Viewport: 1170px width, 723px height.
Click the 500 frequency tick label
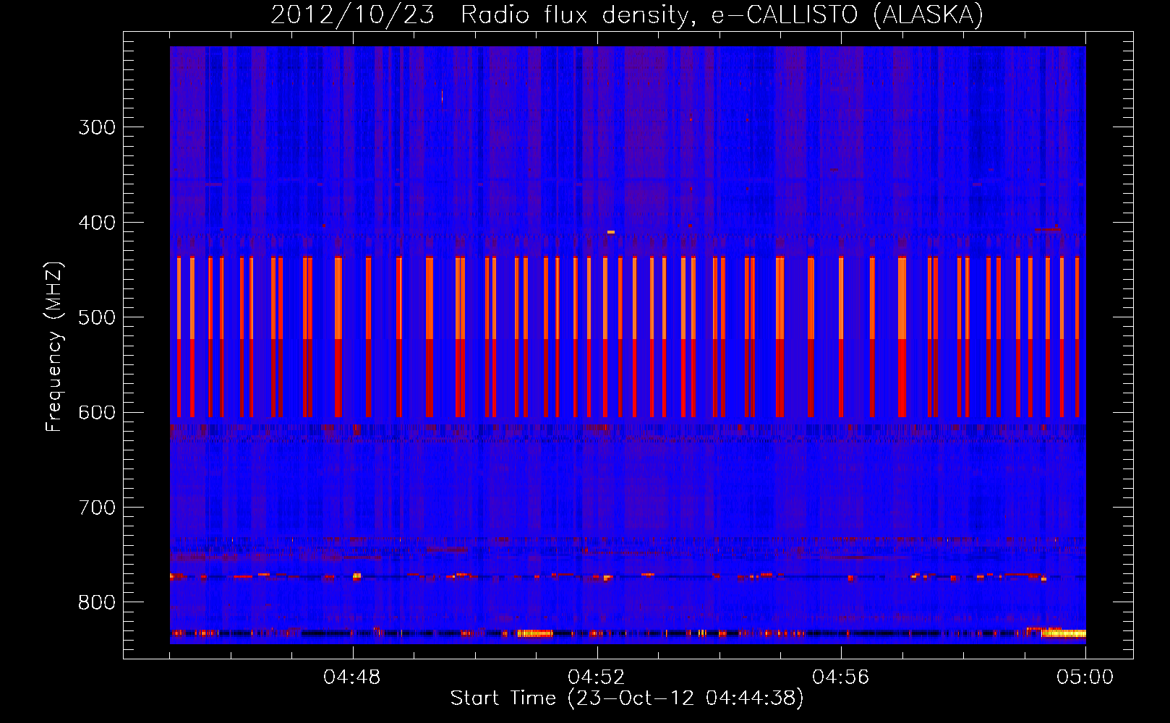tap(97, 317)
